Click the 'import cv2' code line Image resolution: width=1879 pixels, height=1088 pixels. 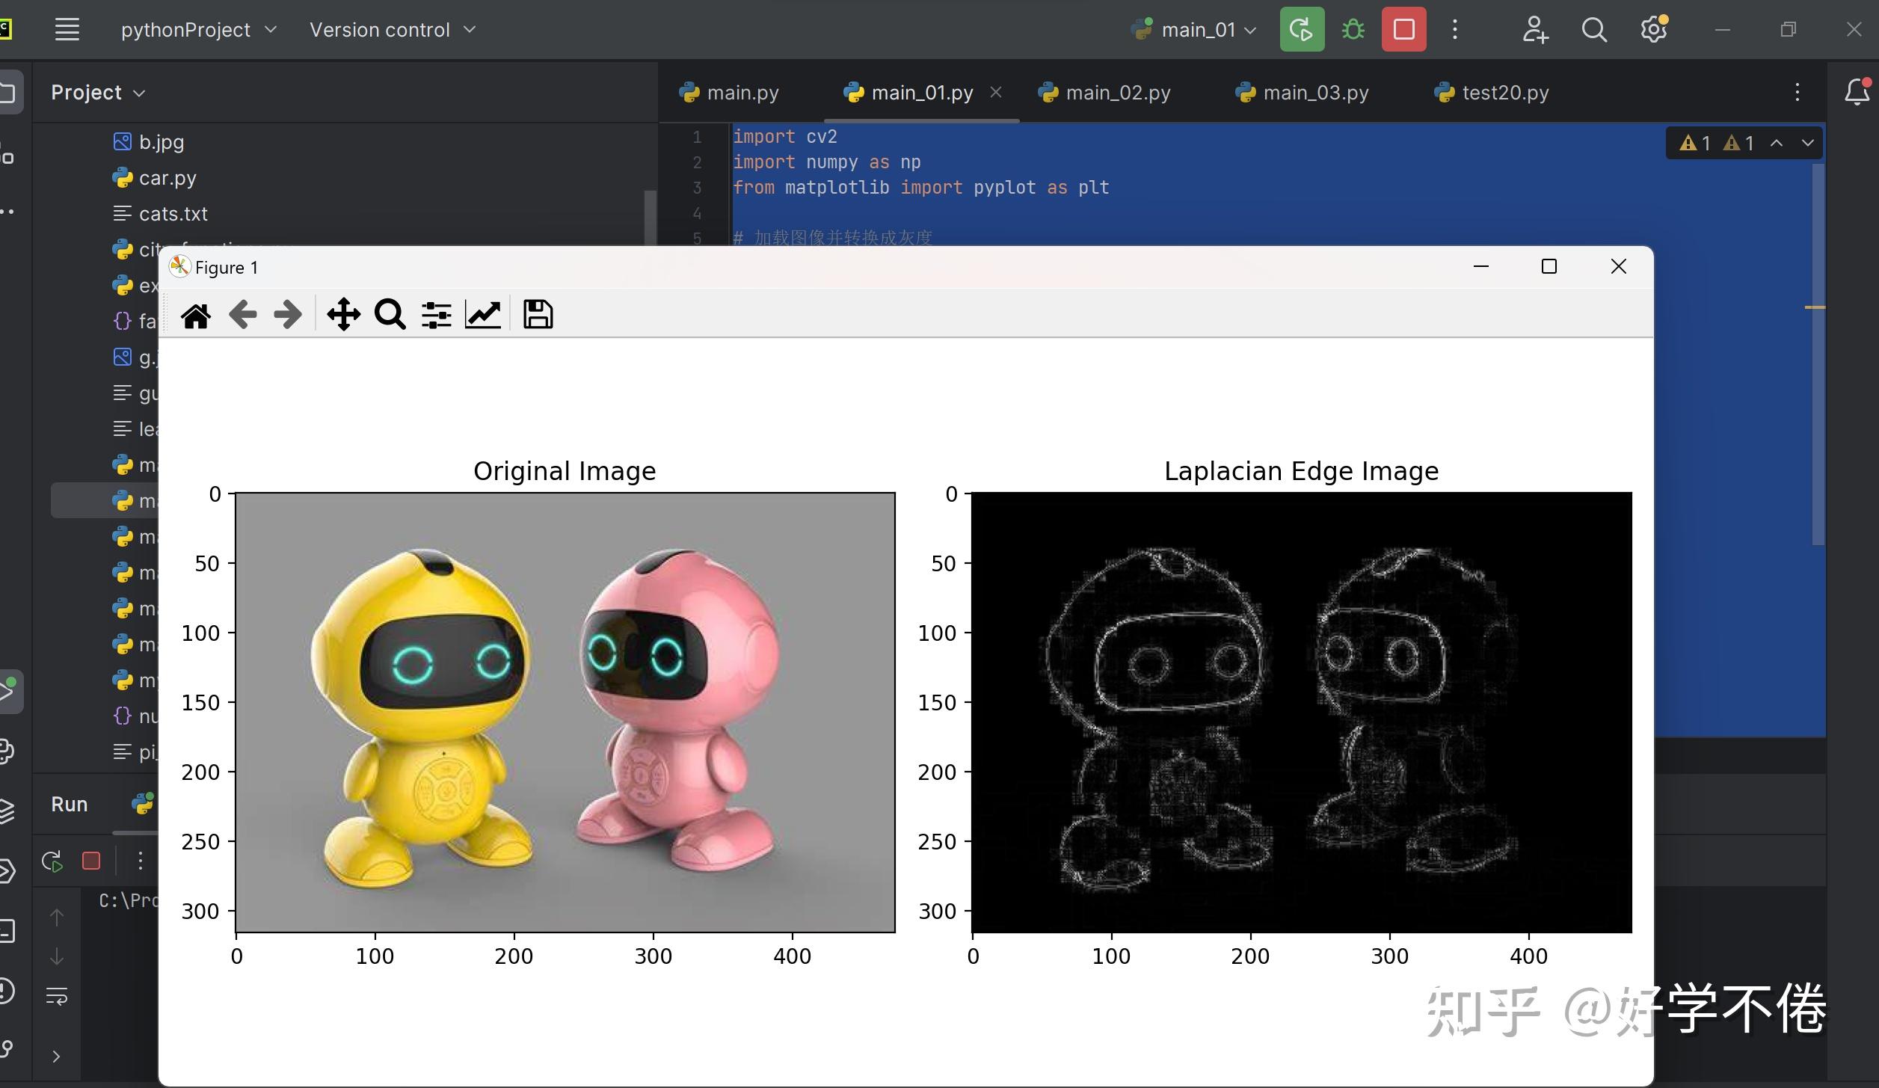coord(784,137)
